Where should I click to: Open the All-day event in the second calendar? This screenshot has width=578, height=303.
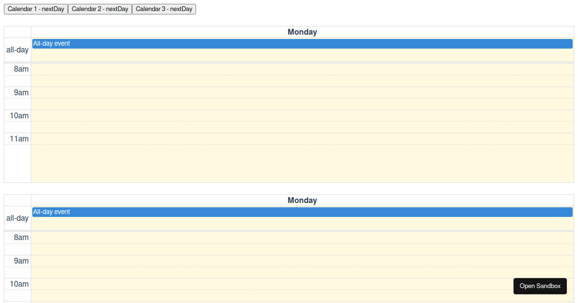(x=302, y=212)
